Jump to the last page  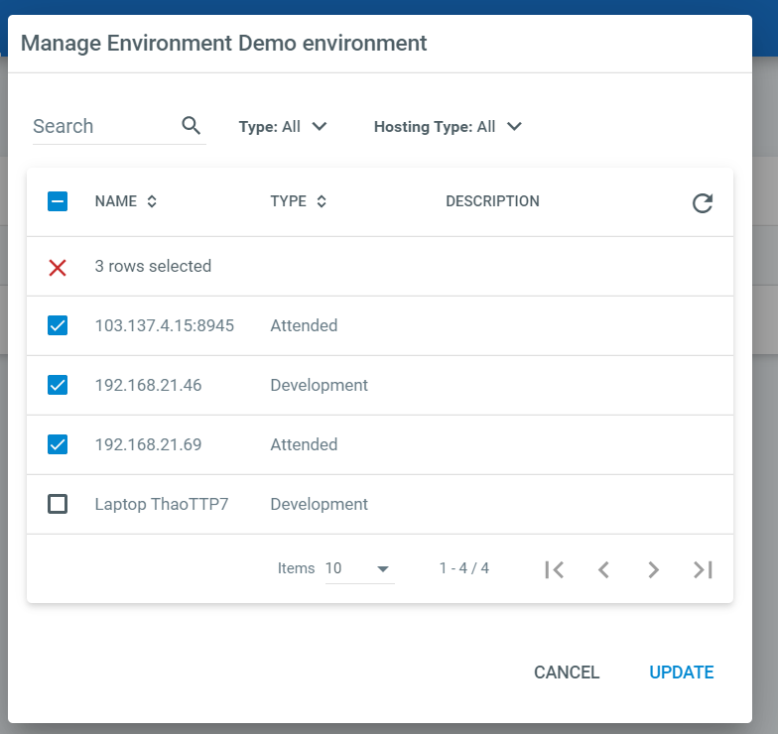[703, 569]
